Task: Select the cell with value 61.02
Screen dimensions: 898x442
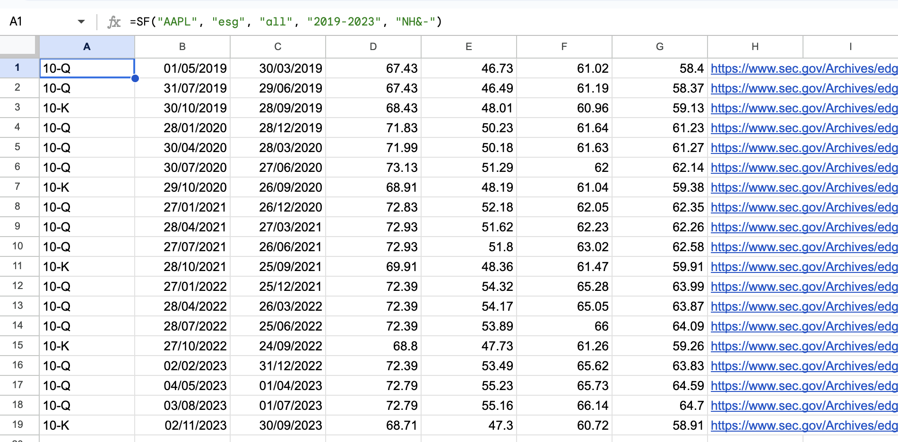Action: tap(564, 68)
